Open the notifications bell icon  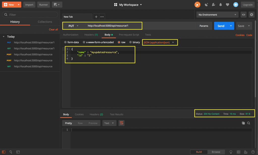pyautogui.click(x=220, y=5)
